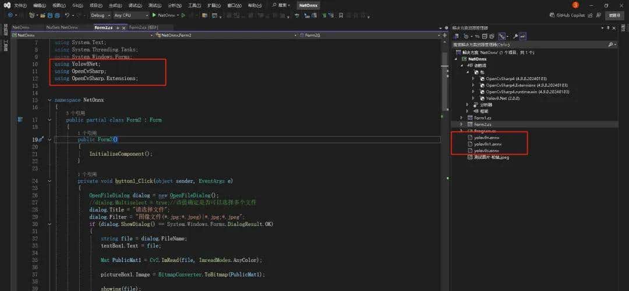Click the pending changes filter clock icon
Image resolution: width=629 pixels, height=291 pixels.
tap(467, 36)
